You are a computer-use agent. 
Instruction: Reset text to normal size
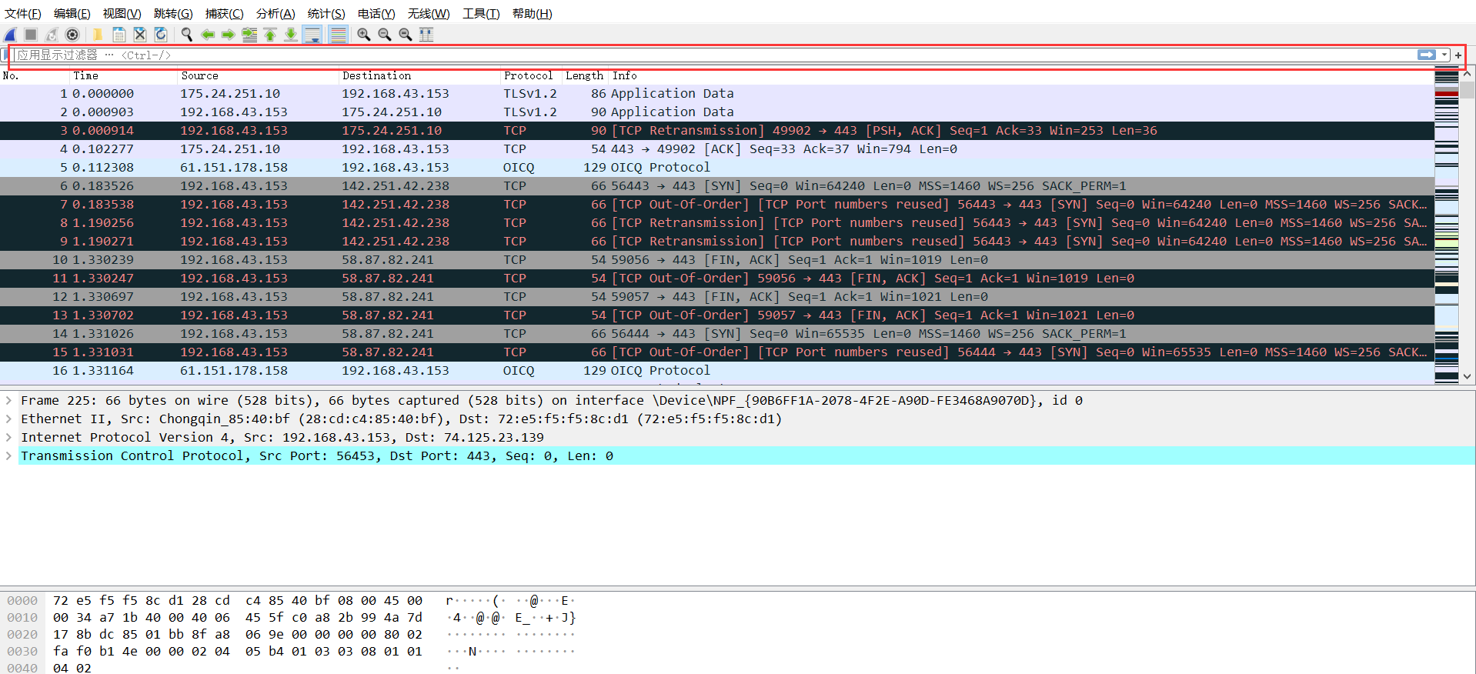(x=405, y=35)
